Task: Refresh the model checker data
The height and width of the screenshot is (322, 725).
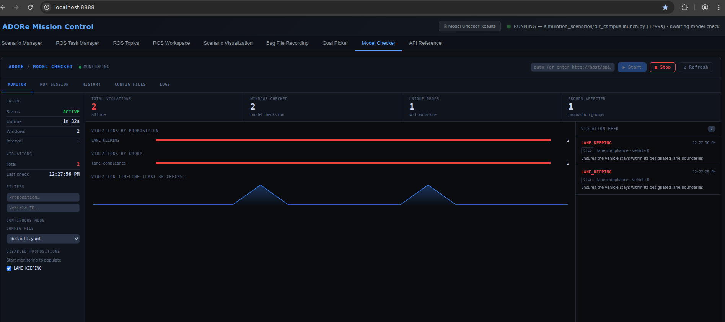Action: click(x=696, y=67)
